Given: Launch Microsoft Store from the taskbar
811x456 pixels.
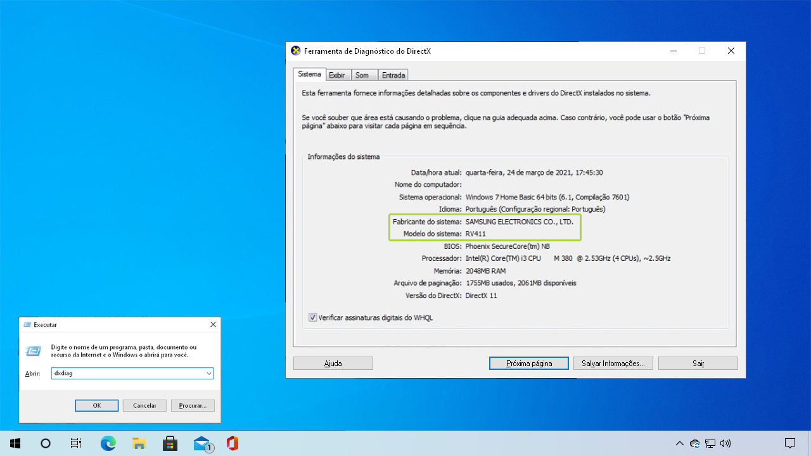Looking at the screenshot, I should click(170, 443).
